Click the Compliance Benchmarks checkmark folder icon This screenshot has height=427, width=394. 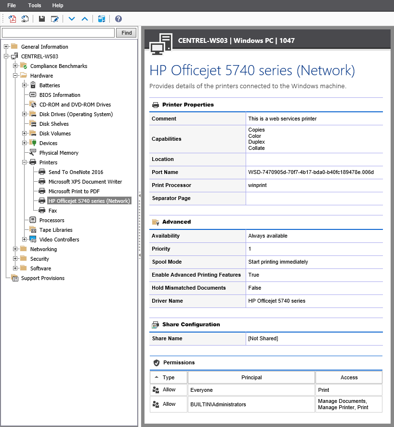pyautogui.click(x=24, y=66)
